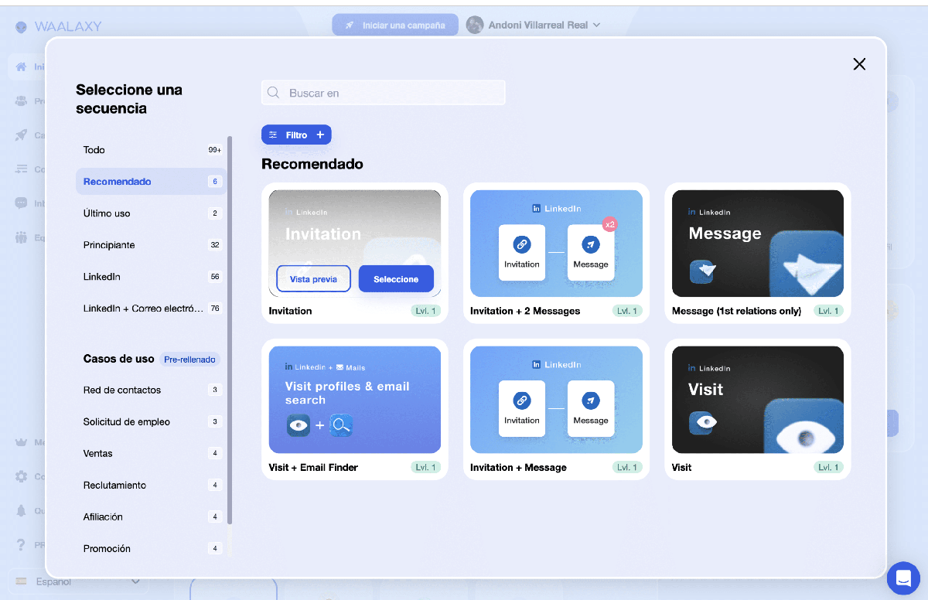Click the Waalaxy logo icon
928x600 pixels.
(x=22, y=27)
